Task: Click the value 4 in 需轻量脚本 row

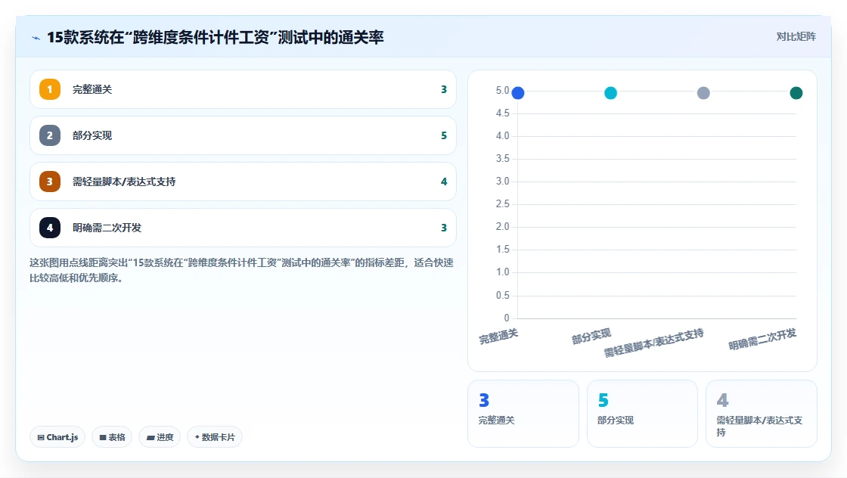Action: (x=444, y=182)
